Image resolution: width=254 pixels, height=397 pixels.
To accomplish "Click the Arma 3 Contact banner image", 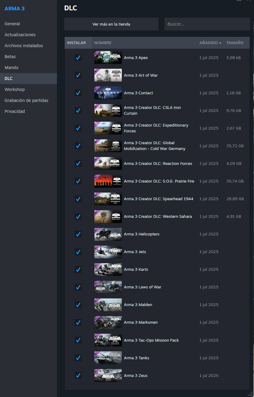I will click(x=108, y=93).
